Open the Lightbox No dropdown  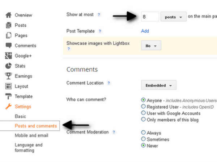pyautogui.click(x=151, y=45)
